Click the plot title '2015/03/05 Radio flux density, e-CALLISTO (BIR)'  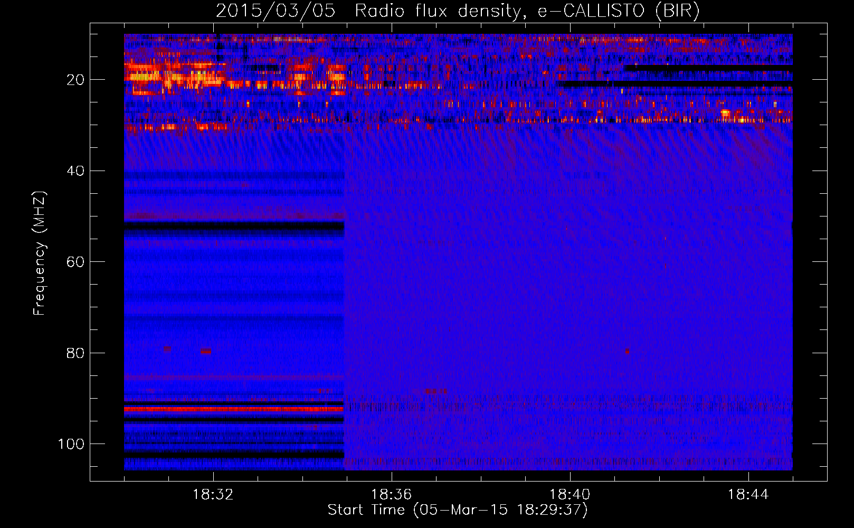point(458,11)
